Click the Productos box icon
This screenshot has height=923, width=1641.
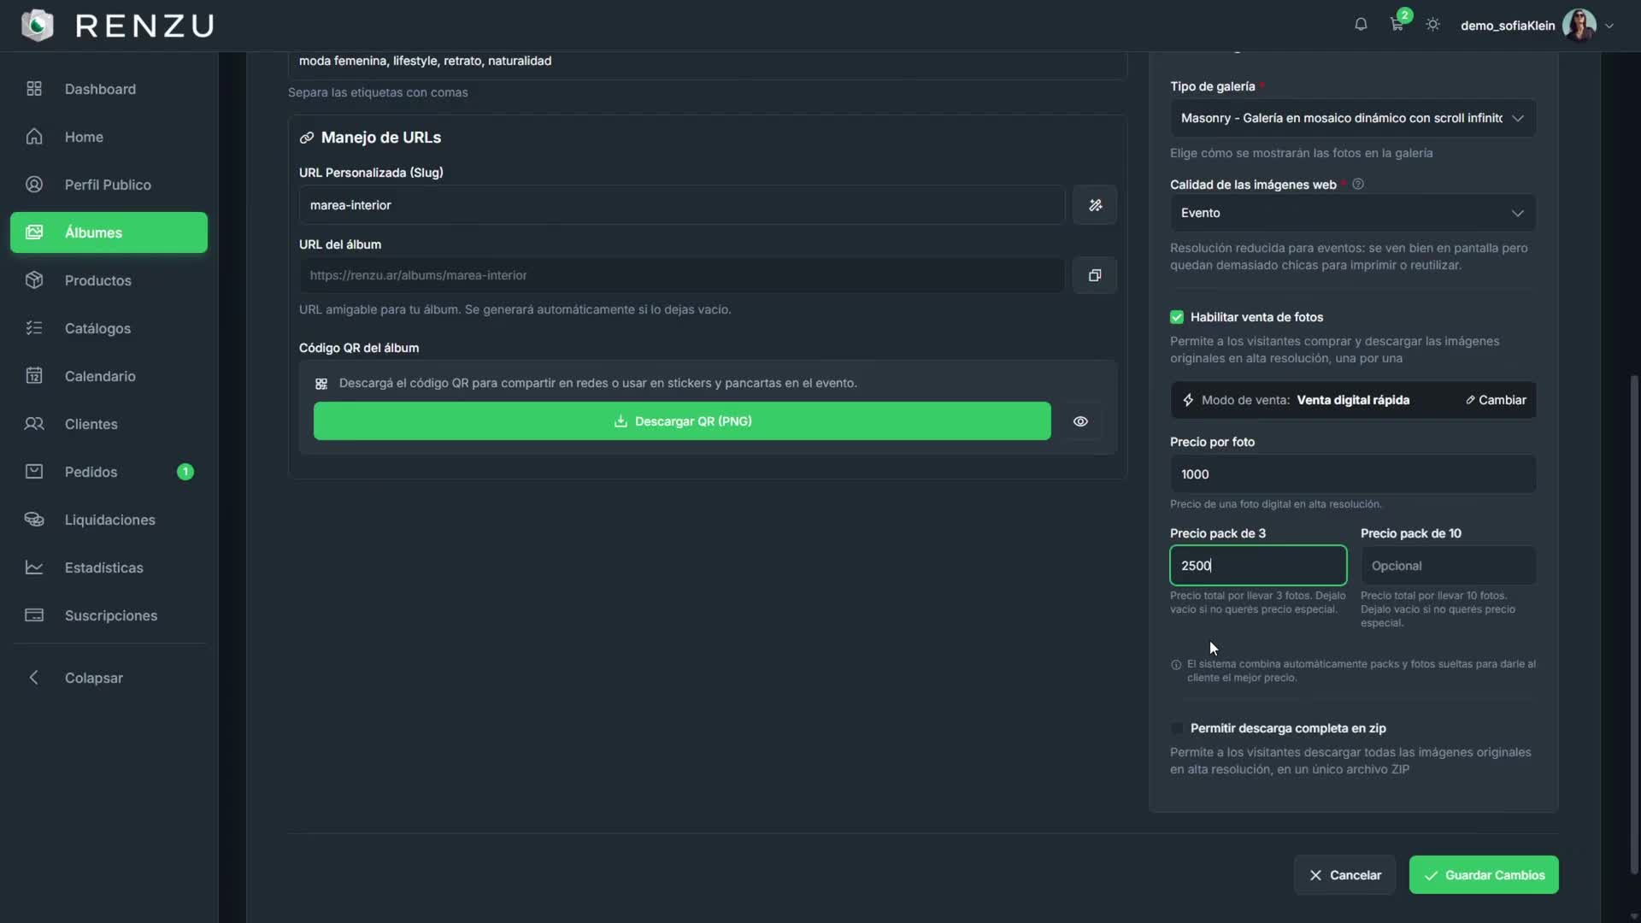(x=34, y=280)
